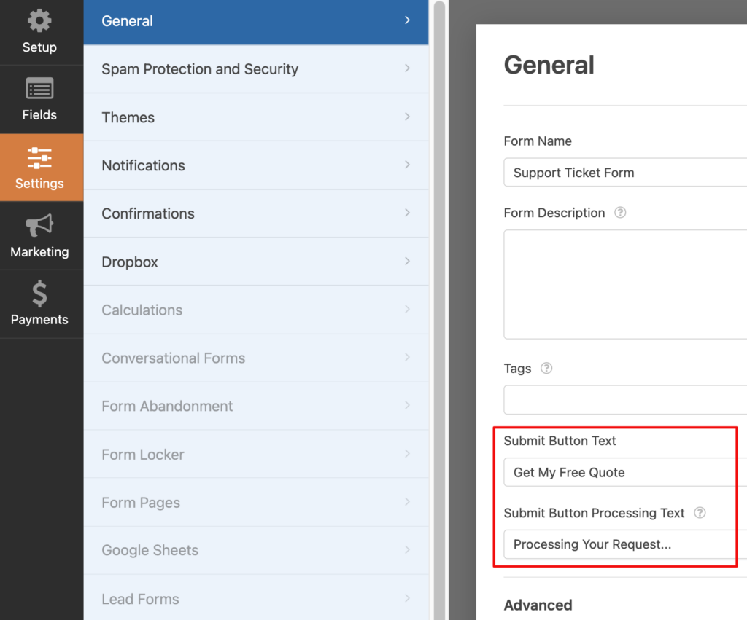This screenshot has height=620, width=747.
Task: Click inside the Form Description text area
Action: pos(625,285)
